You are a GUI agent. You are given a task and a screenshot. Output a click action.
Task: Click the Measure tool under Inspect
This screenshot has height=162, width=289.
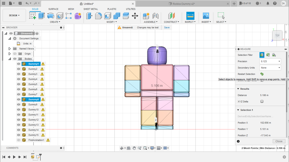190,16
